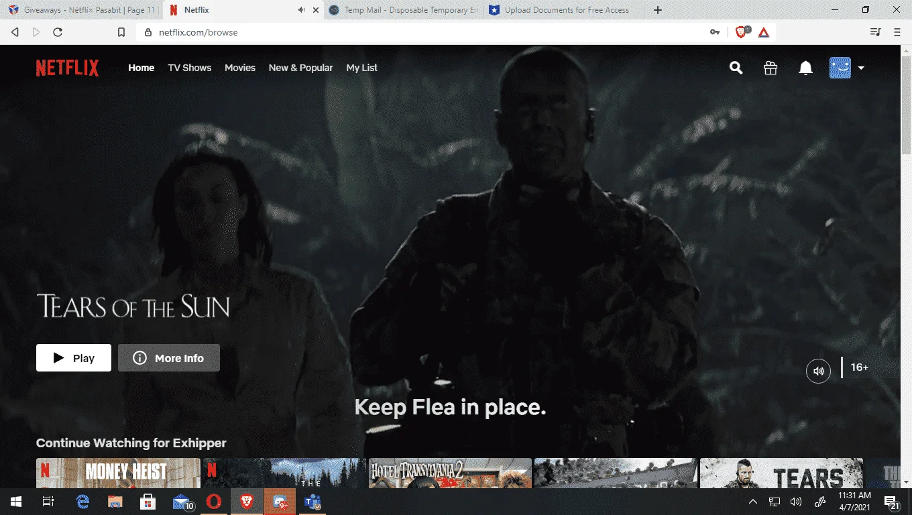Click the Continue Watching for Exhipper heading

point(131,443)
